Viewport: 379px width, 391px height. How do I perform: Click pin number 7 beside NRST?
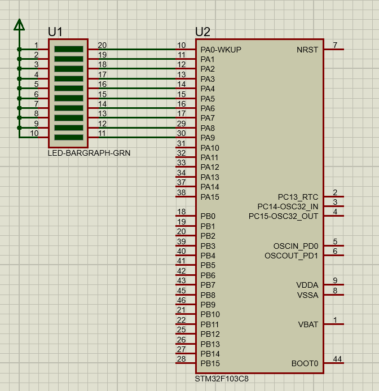[x=335, y=45]
